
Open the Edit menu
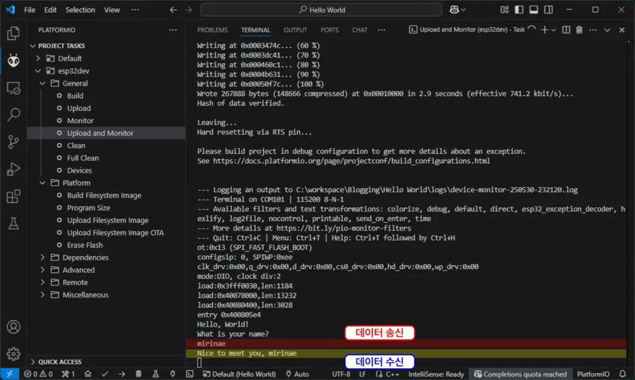click(x=50, y=10)
